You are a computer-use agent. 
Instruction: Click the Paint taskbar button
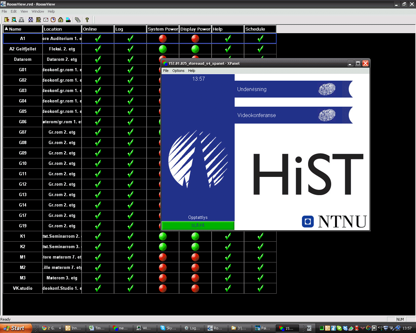(x=264, y=328)
